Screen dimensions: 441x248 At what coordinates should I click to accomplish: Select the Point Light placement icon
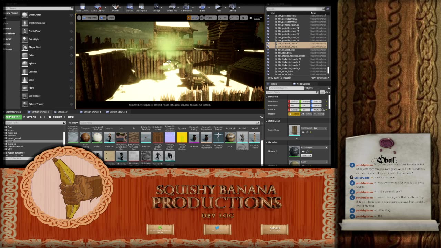click(x=24, y=39)
